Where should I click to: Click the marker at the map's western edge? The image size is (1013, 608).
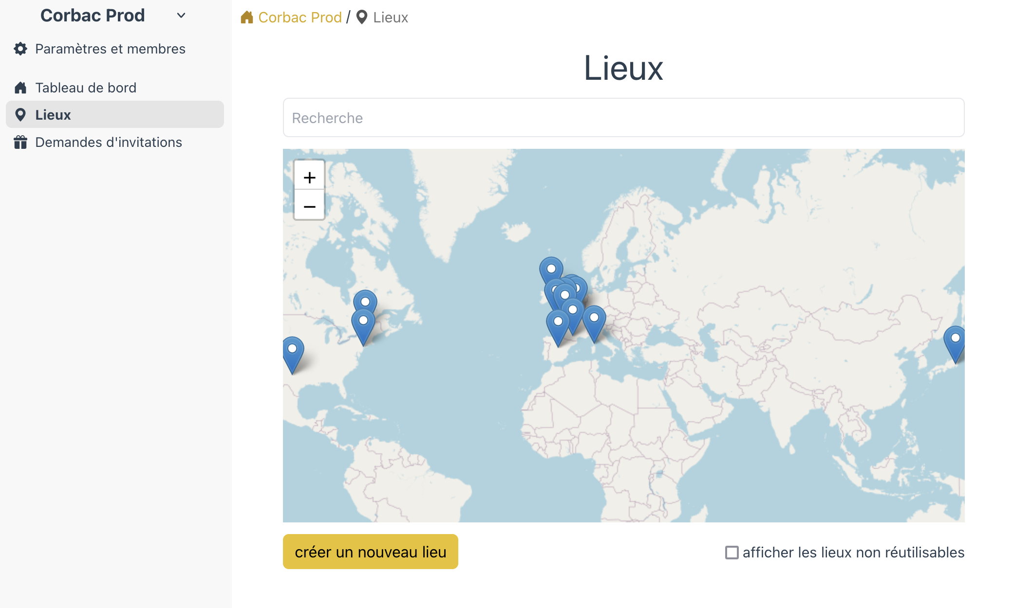pyautogui.click(x=293, y=354)
